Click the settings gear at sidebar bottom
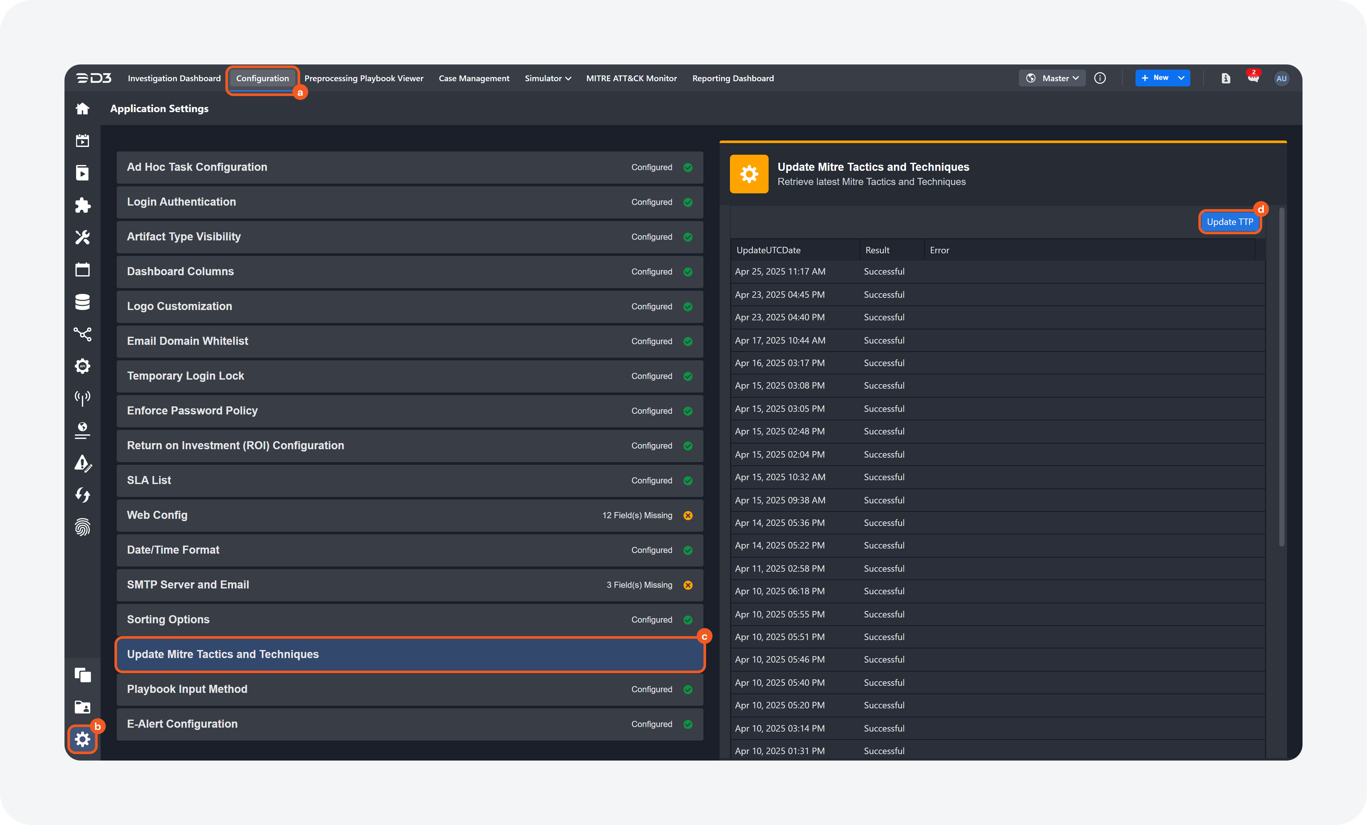Screen dimensions: 1367x825 (82, 739)
